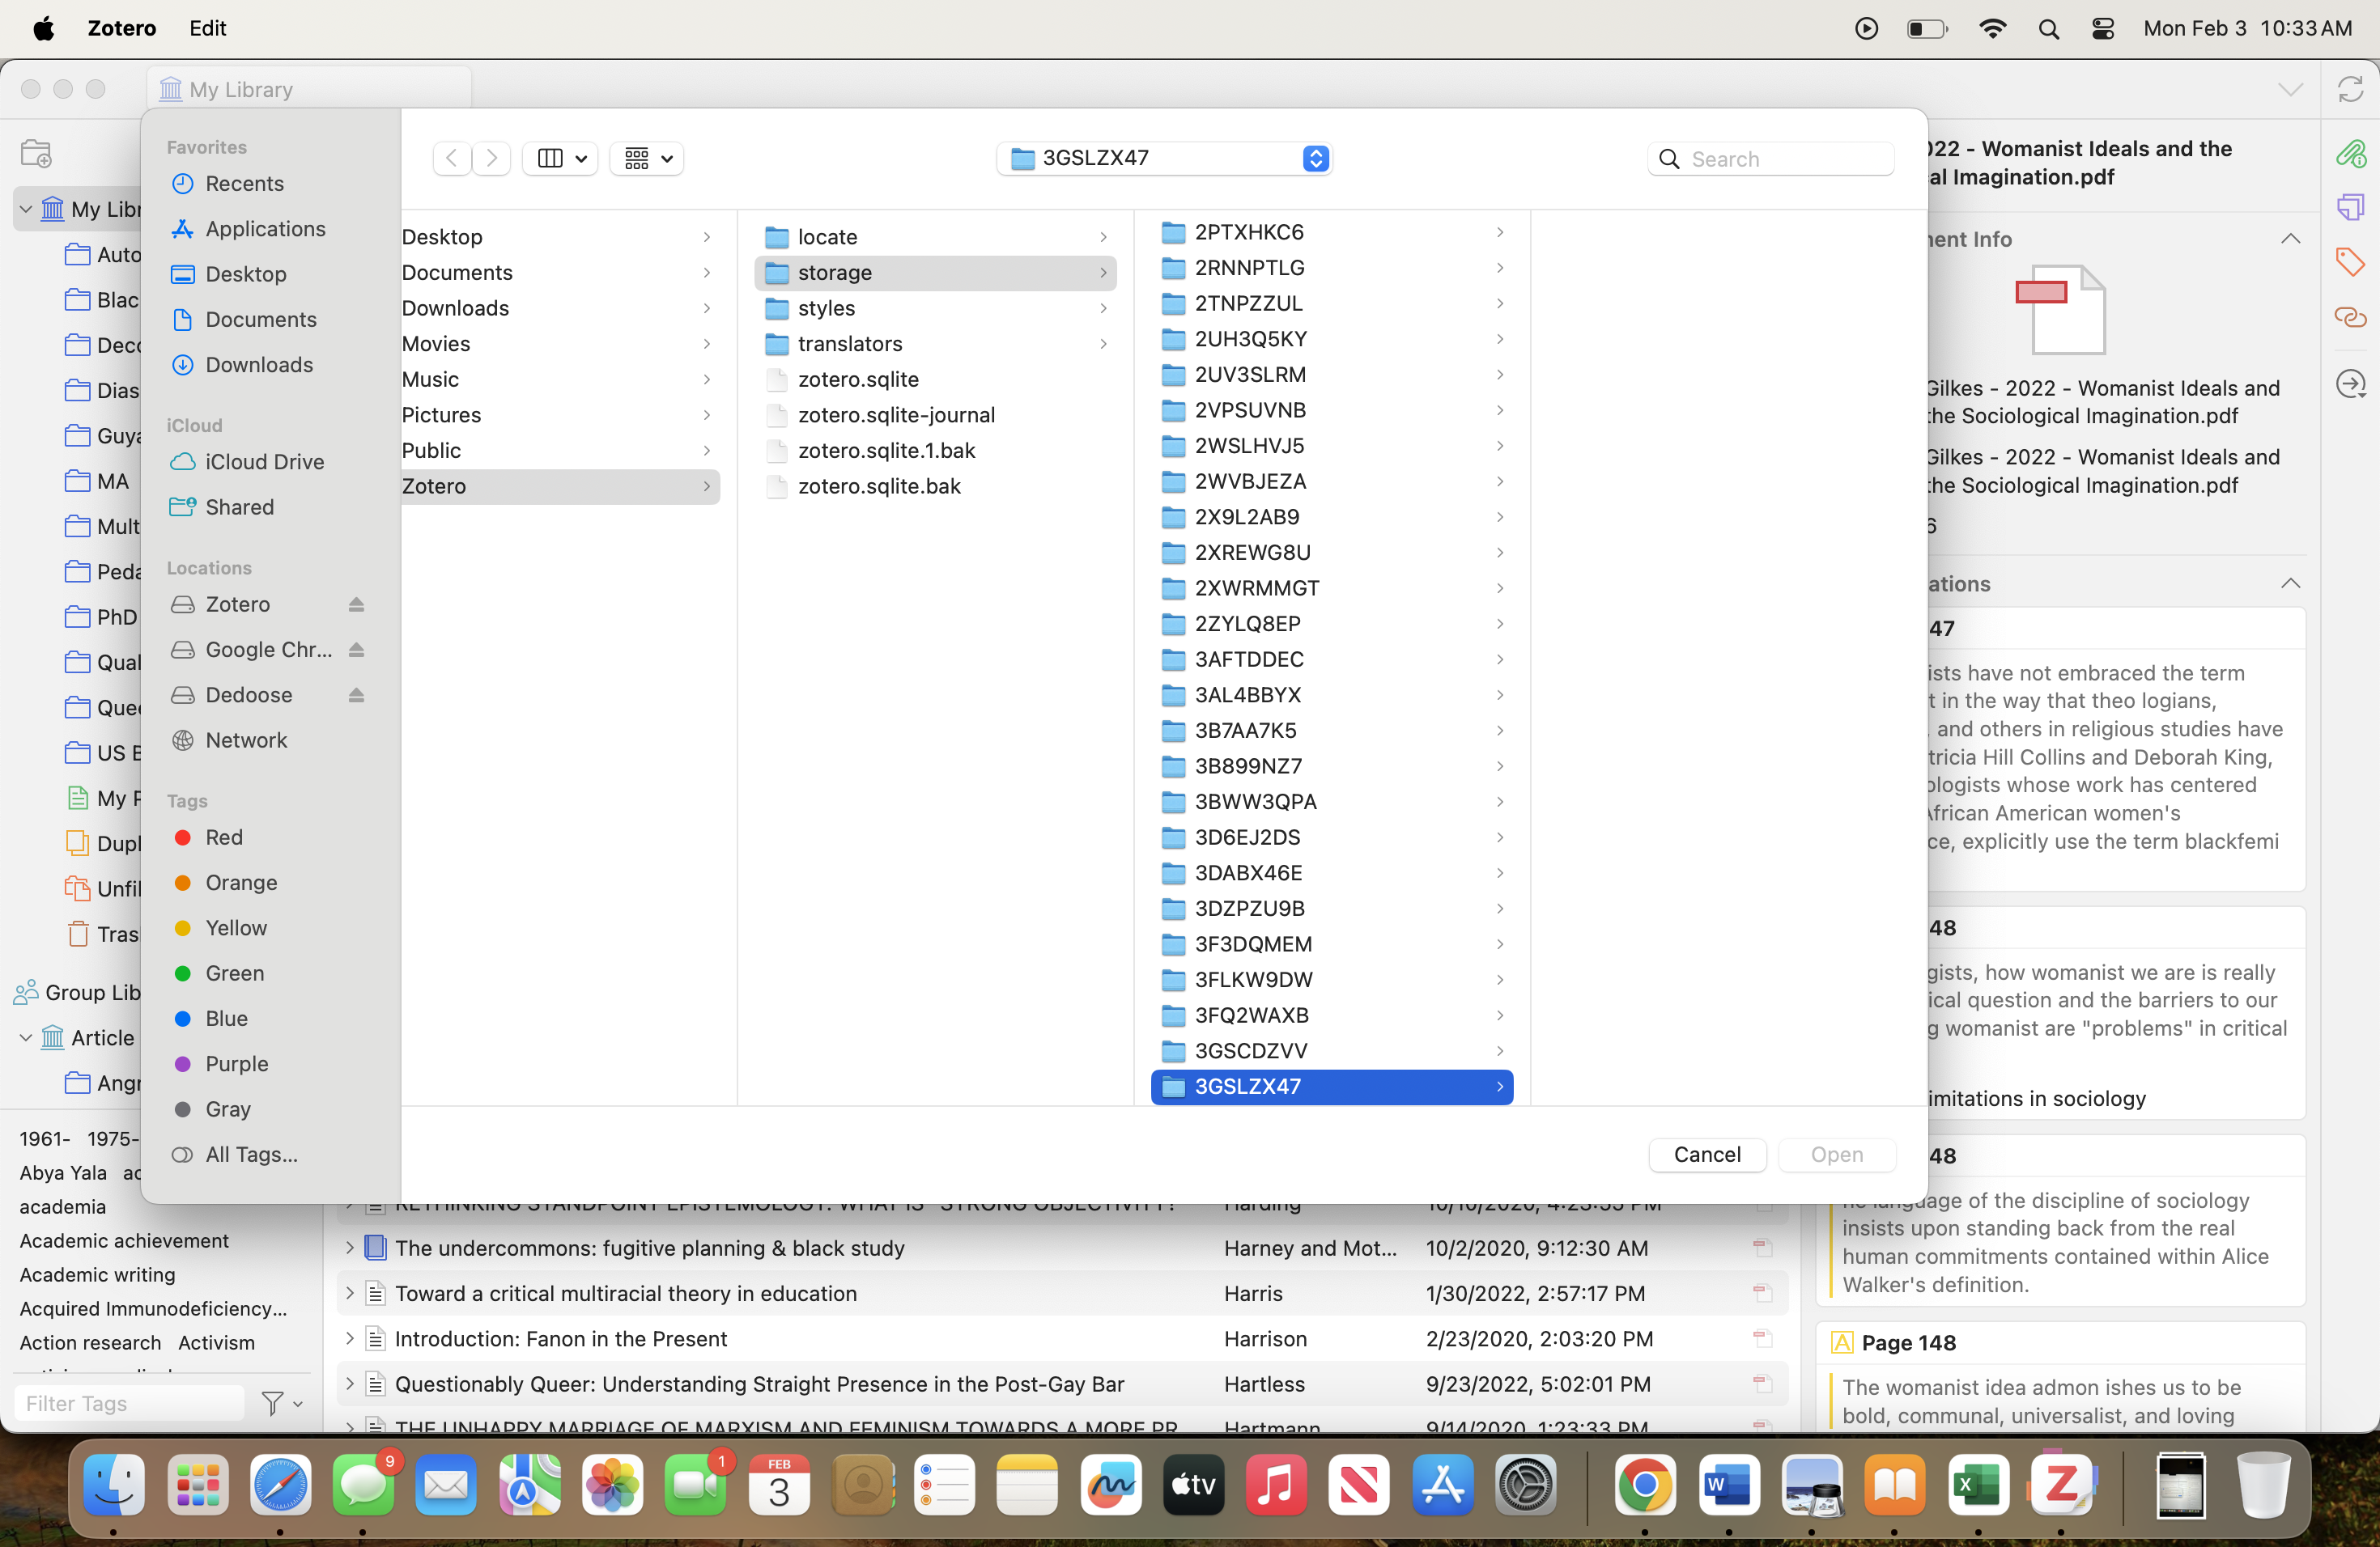Click the notes pane icon

click(x=2350, y=207)
